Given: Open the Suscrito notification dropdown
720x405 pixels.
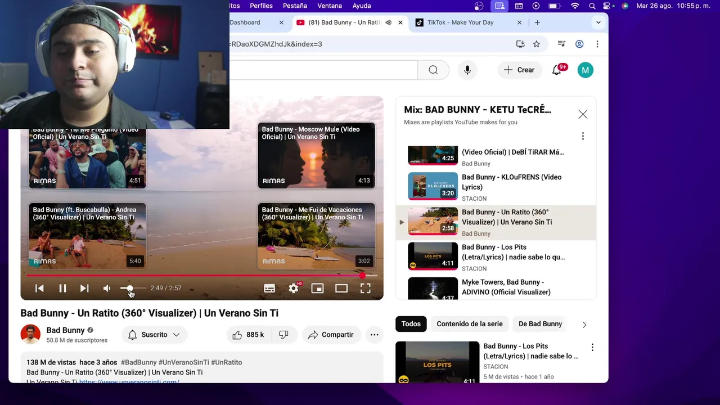Looking at the screenshot, I should 154,335.
